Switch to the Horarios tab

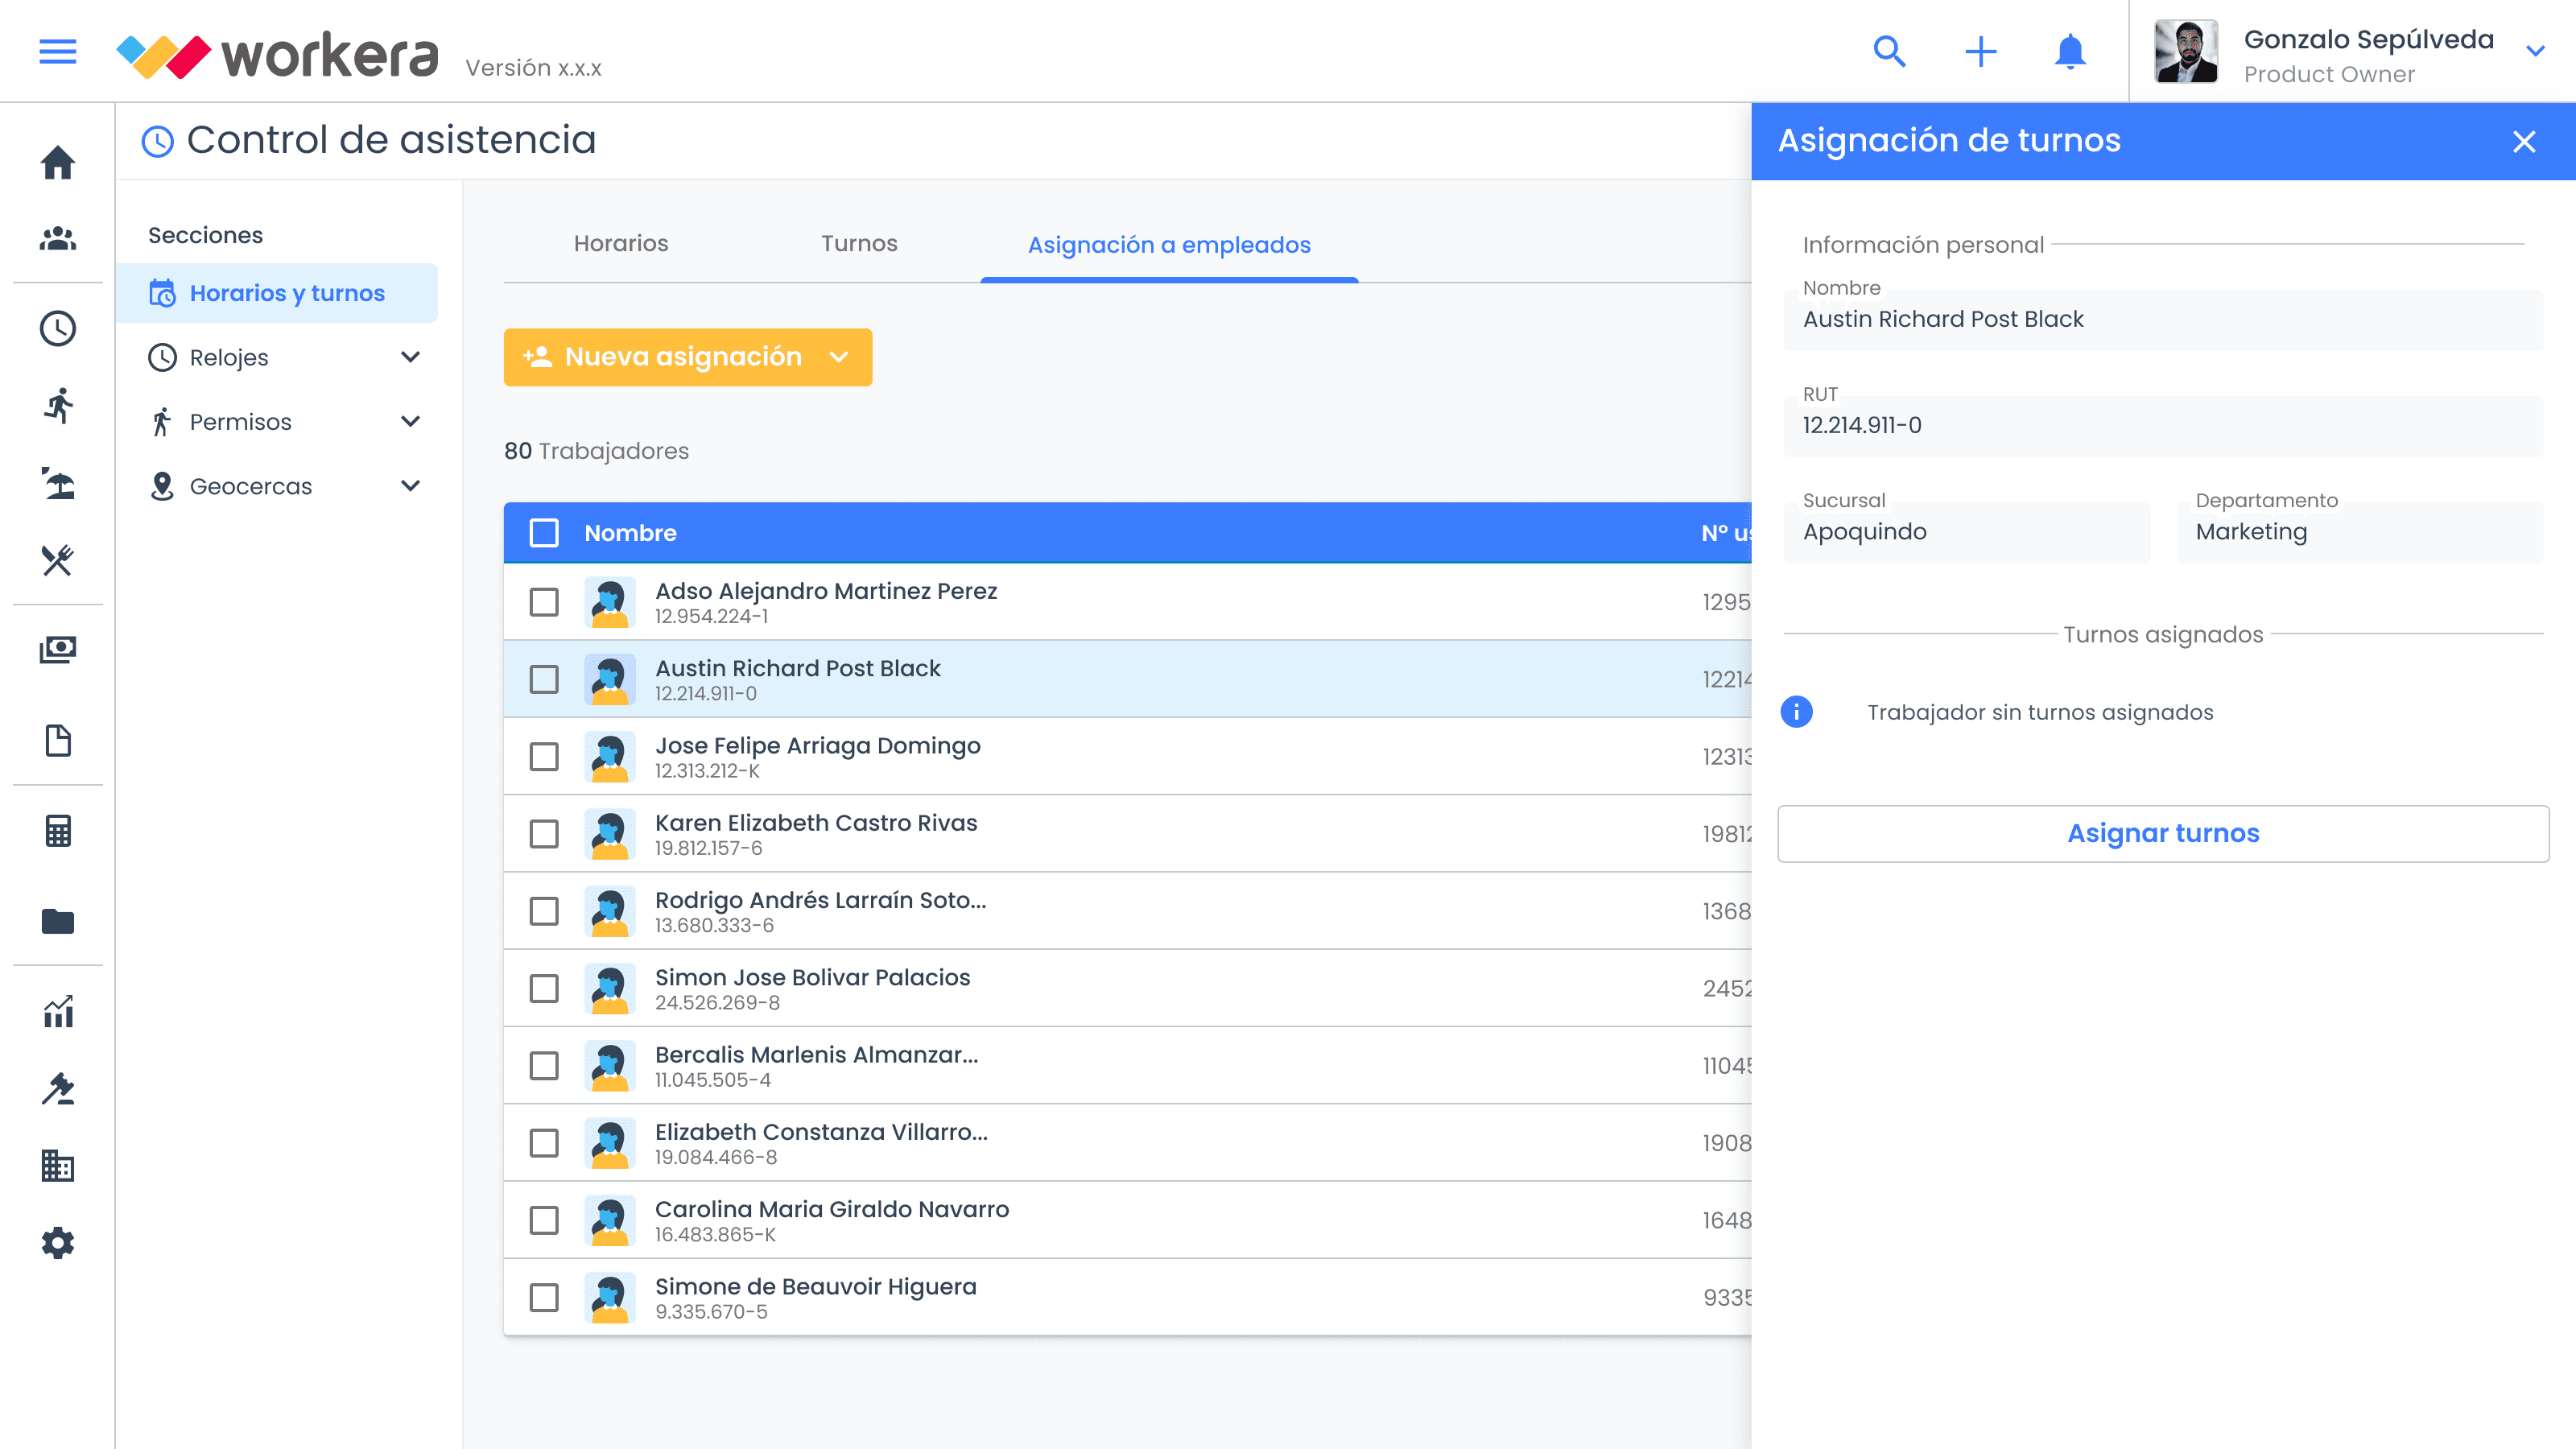(620, 244)
